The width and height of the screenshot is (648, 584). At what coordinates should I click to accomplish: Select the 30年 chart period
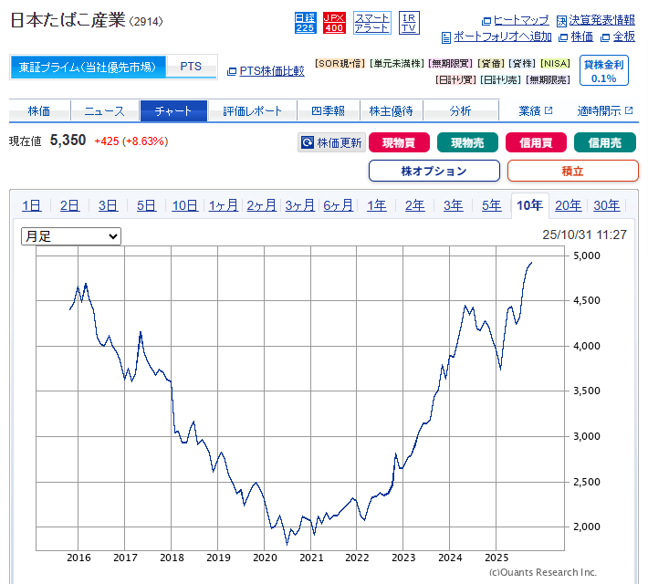606,205
